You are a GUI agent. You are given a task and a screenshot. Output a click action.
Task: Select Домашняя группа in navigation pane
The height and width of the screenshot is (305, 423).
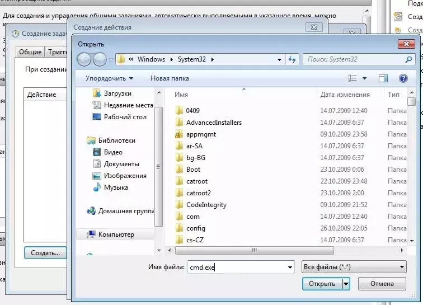pos(120,211)
